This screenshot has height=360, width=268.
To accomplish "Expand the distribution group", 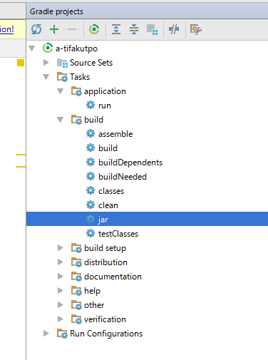I will 61,262.
